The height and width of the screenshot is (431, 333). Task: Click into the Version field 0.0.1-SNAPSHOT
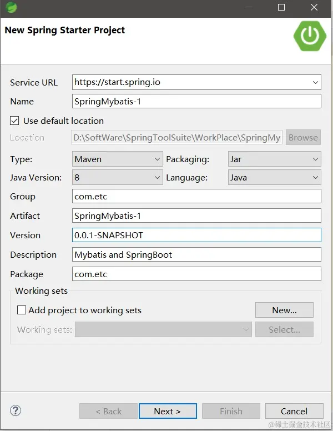point(196,235)
